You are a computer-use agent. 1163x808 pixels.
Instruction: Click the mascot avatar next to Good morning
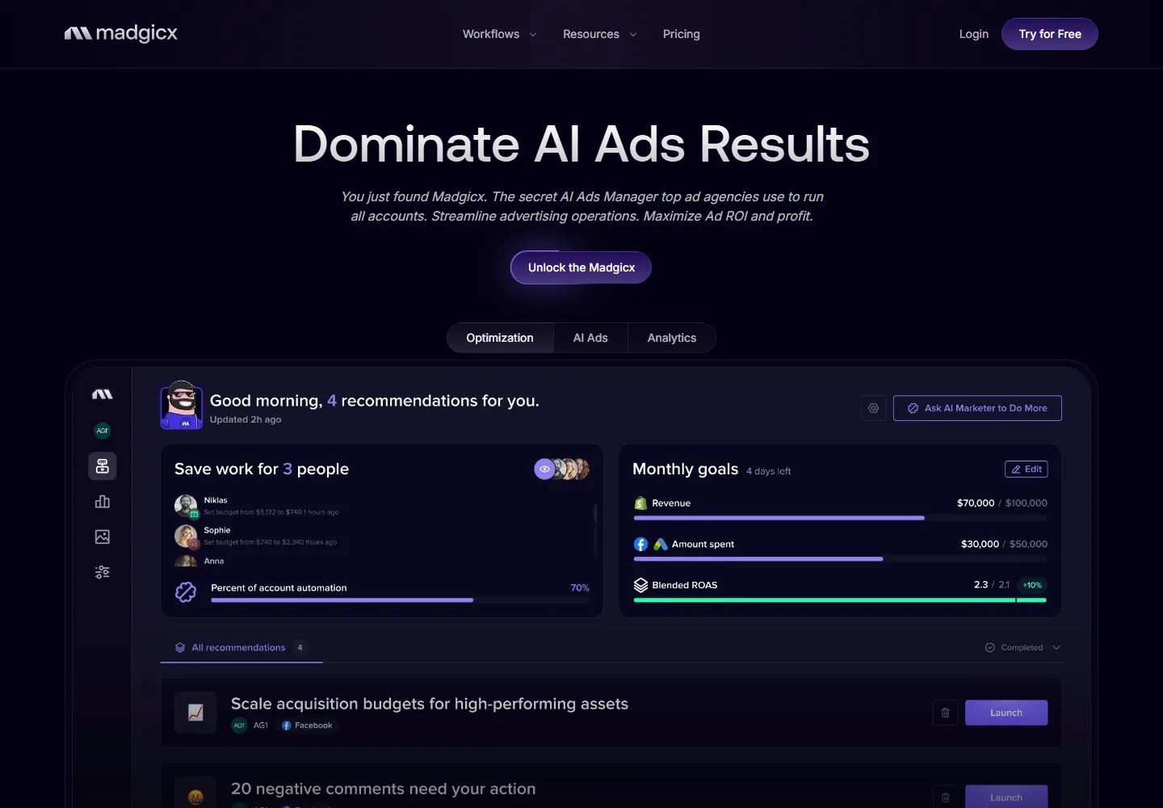point(182,405)
